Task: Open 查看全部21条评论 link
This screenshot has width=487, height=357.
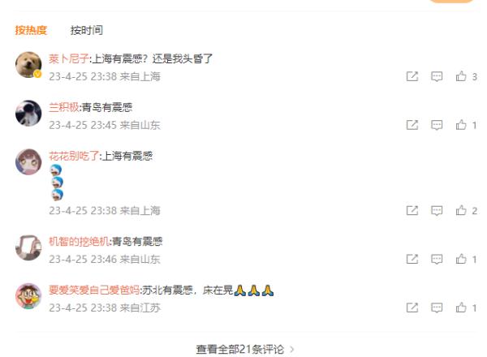Action: point(239,349)
